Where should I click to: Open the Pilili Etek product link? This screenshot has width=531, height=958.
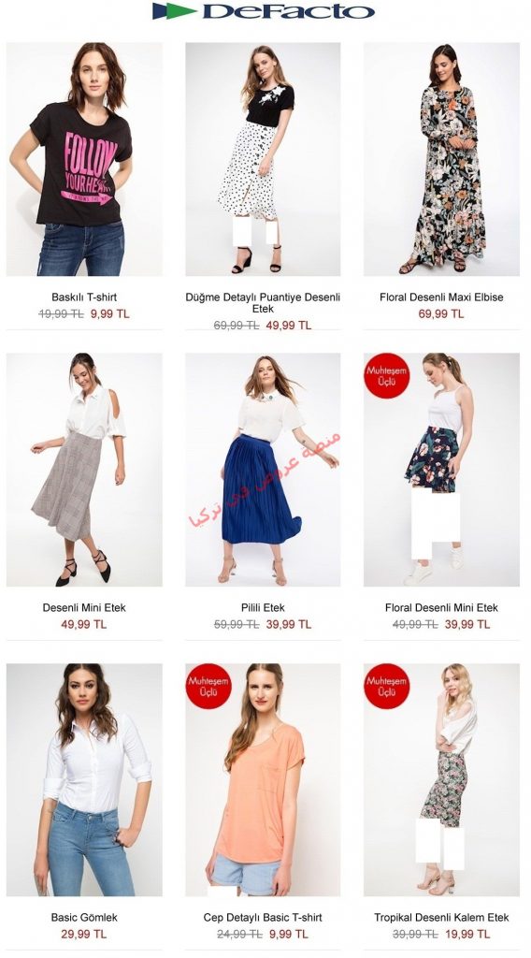tap(263, 608)
